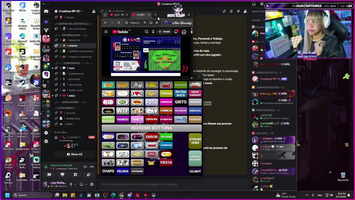Click the screen share button in voice panel

point(62,174)
